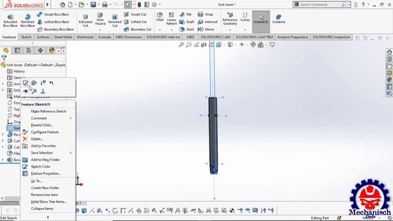Choose the Lofted Cut tool
Screen dimensions: 393x221
coord(135,22)
